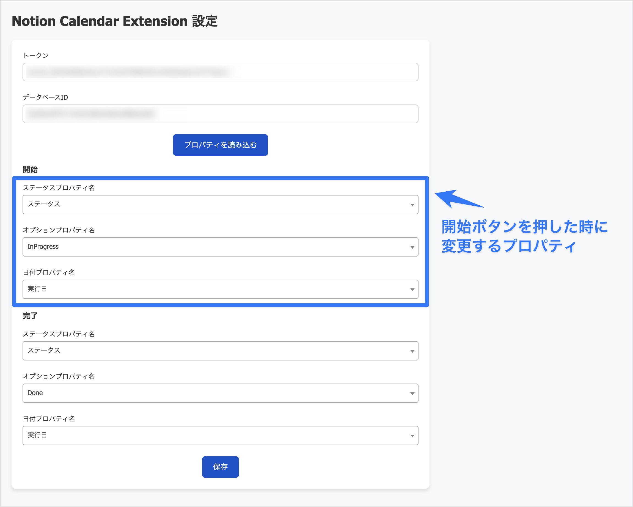The height and width of the screenshot is (507, 633).
Task: Focus the データベースID input field
Action: pos(220,114)
